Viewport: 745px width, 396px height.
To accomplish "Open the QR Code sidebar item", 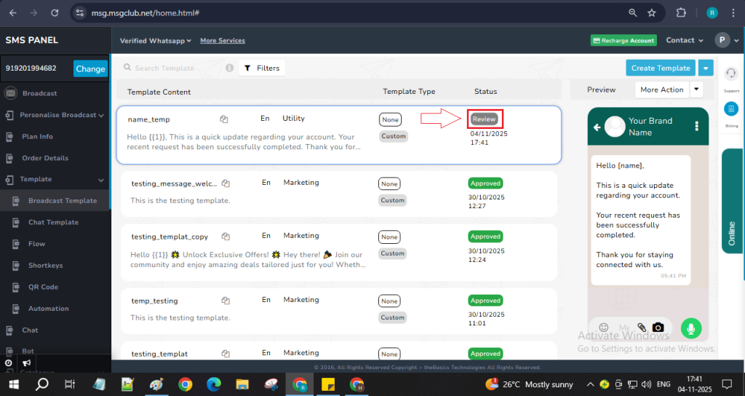I will point(43,287).
